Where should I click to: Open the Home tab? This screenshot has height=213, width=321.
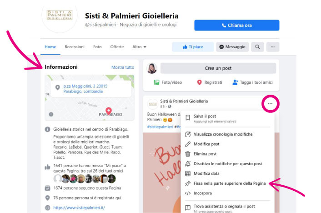pyautogui.click(x=50, y=47)
